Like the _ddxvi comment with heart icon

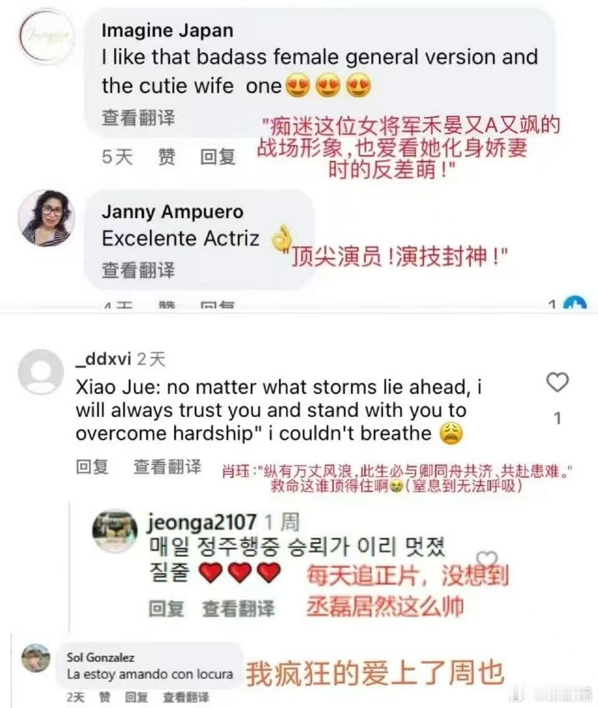coord(558,383)
